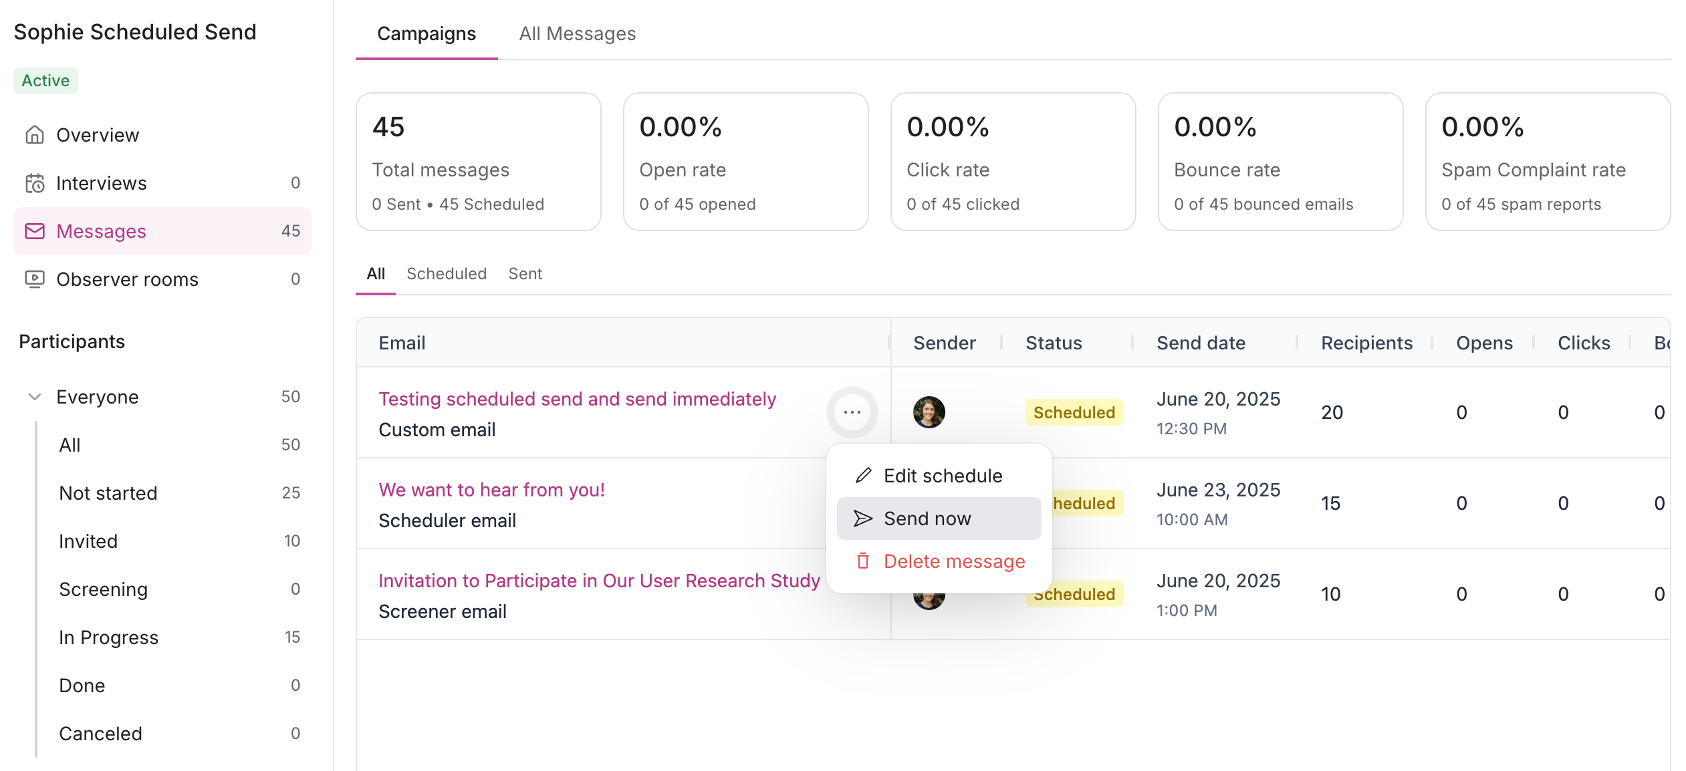
Task: Choose Edit schedule from the menu
Action: tap(942, 476)
